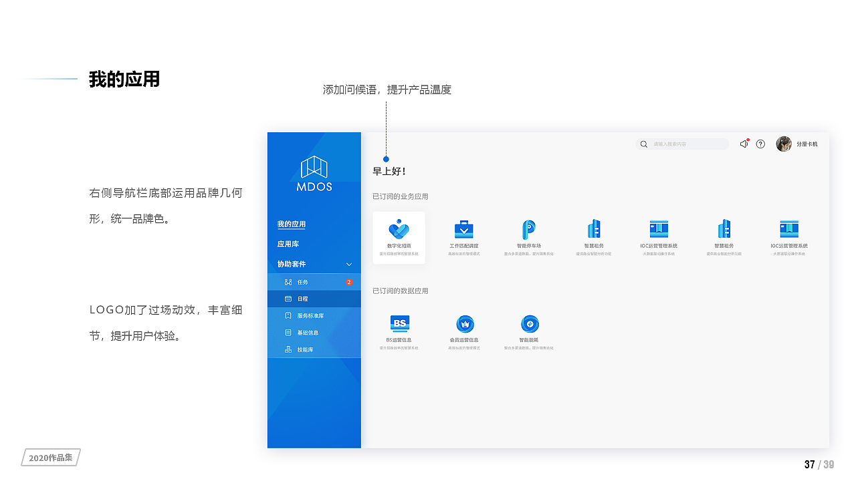
Task: Click the BS运营信息 label text
Action: (x=399, y=340)
